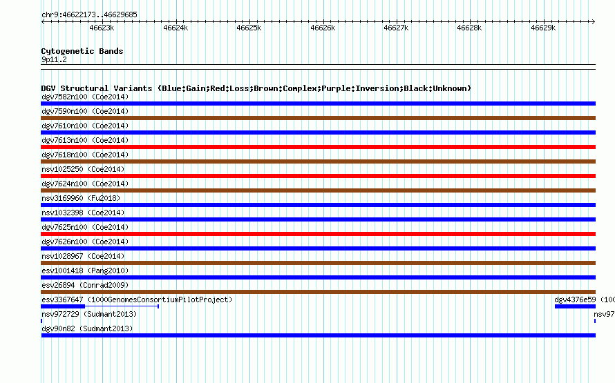Click the ruler's right arrowhead
The height and width of the screenshot is (383, 615).
click(x=594, y=22)
